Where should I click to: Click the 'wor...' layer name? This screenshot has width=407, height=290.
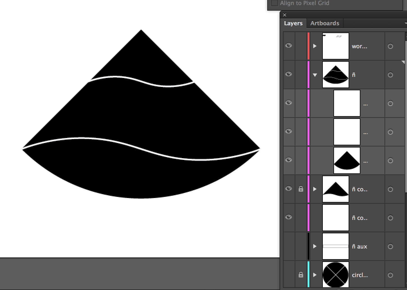click(x=360, y=47)
